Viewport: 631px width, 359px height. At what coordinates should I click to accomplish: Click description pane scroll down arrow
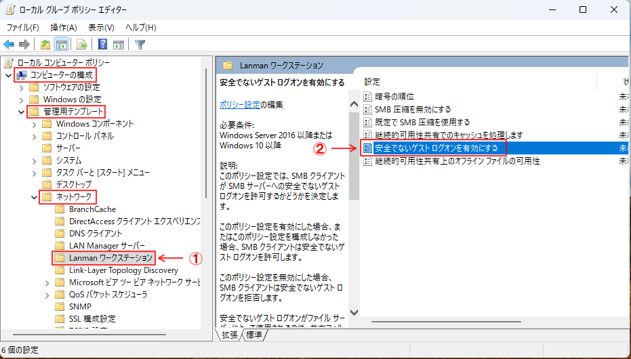354,312
